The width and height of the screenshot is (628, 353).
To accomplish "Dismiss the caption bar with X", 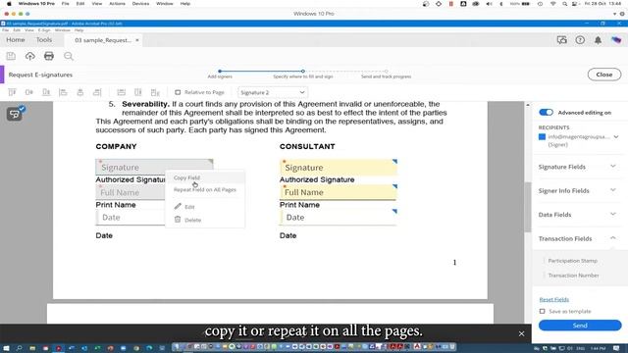I will pos(521,333).
